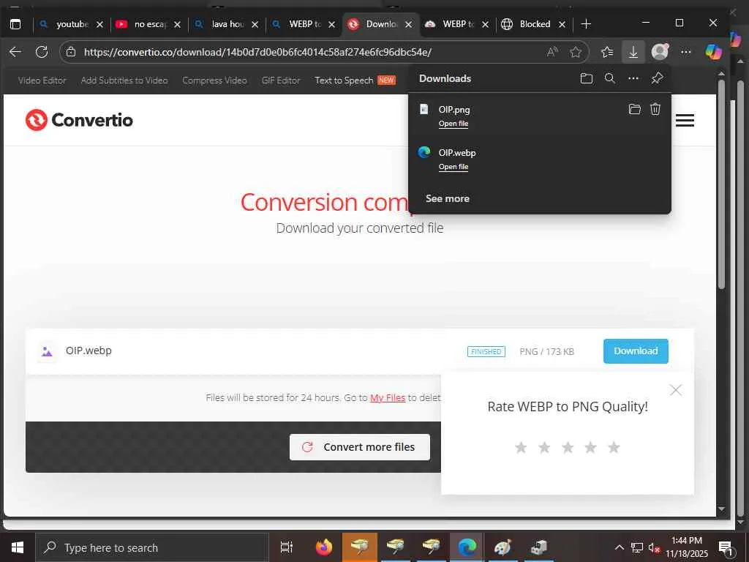749x562 pixels.
Task: Open GIF Editor menu item
Action: 281,80
